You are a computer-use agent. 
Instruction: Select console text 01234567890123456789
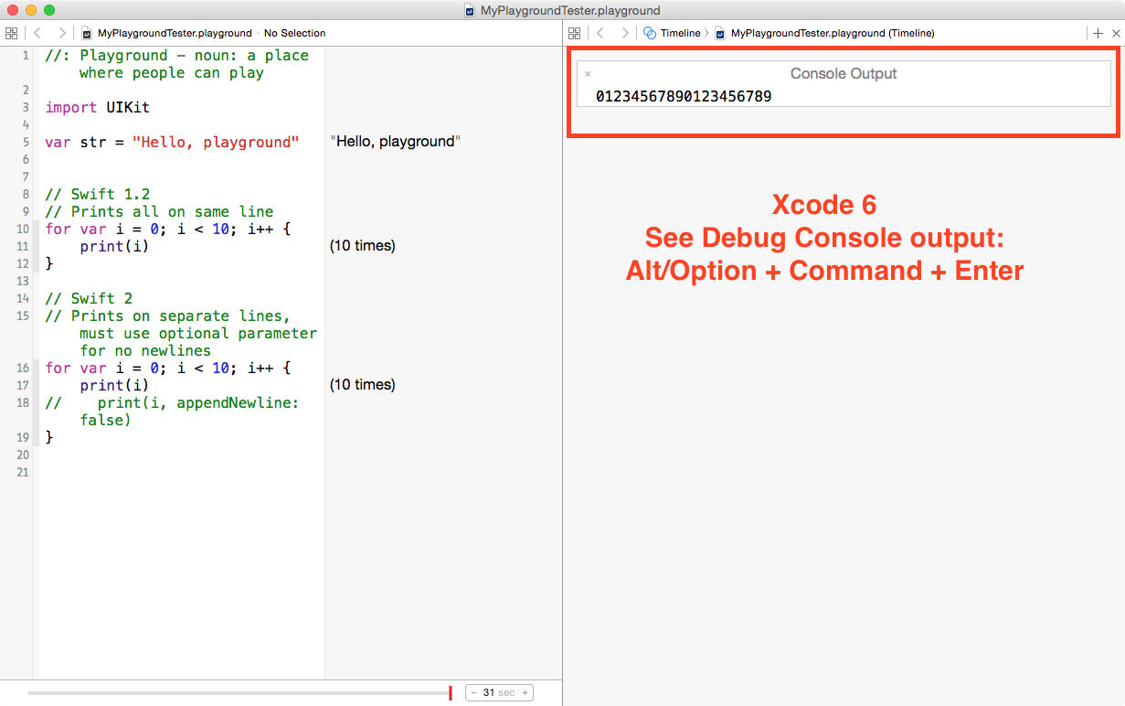coord(684,96)
